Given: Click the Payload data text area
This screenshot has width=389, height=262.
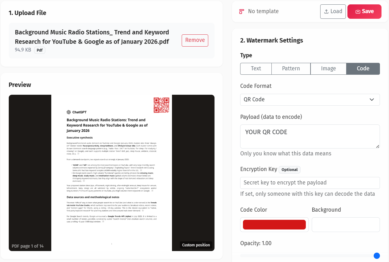Looking at the screenshot, I should (x=310, y=136).
